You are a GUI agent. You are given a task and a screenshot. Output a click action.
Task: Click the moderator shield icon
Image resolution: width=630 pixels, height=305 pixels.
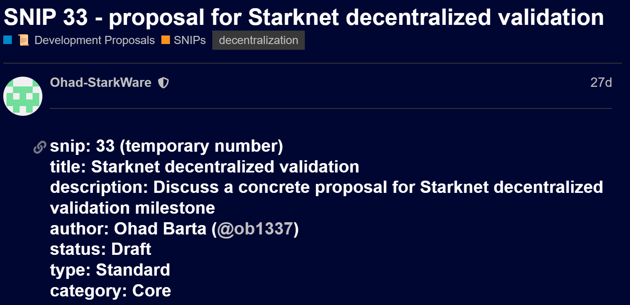tap(163, 83)
